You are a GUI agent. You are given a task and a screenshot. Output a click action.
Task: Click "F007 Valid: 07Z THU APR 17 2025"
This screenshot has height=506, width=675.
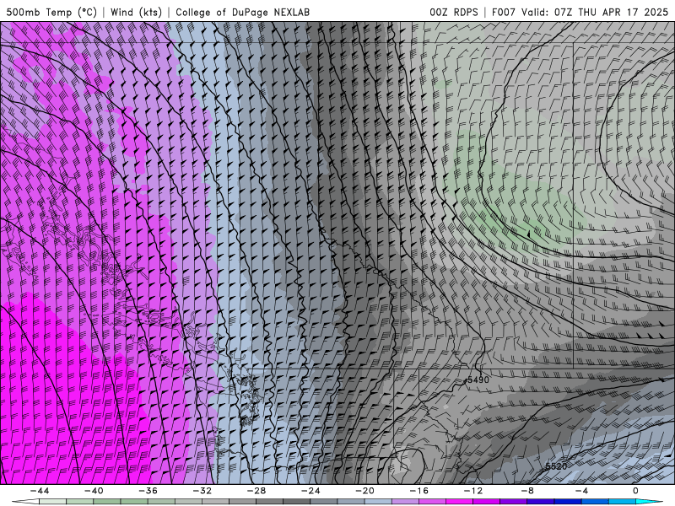580,12
